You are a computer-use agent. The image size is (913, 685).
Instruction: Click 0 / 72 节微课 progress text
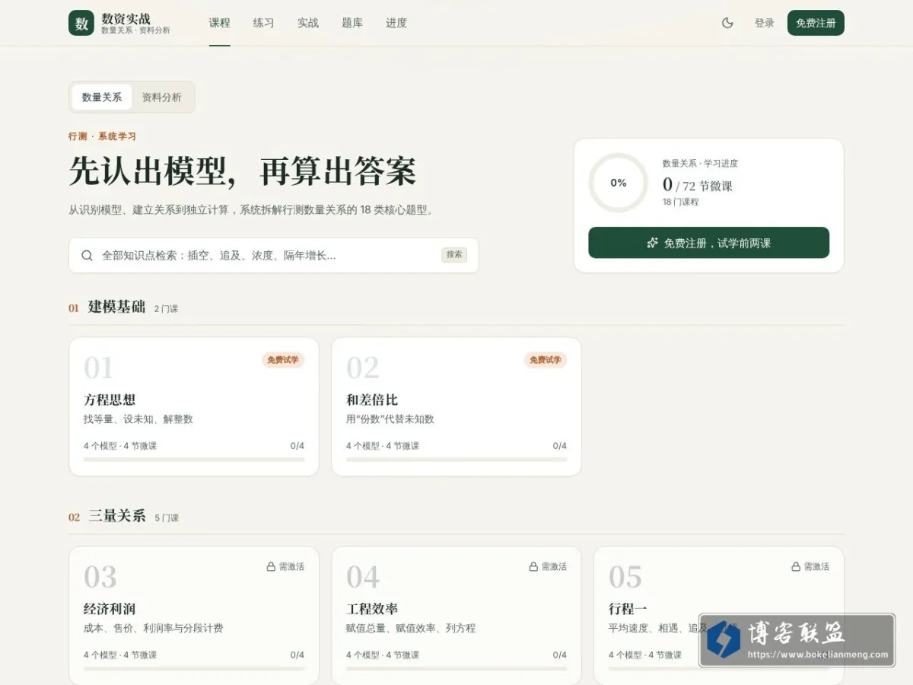click(x=698, y=185)
